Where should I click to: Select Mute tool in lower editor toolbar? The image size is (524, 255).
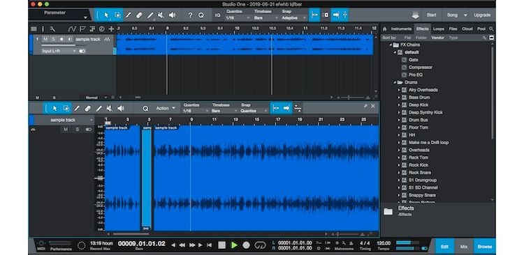pos(109,108)
